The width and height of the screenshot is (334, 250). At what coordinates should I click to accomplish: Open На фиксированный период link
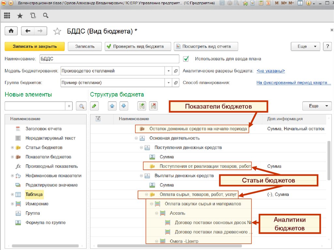tap(294, 82)
